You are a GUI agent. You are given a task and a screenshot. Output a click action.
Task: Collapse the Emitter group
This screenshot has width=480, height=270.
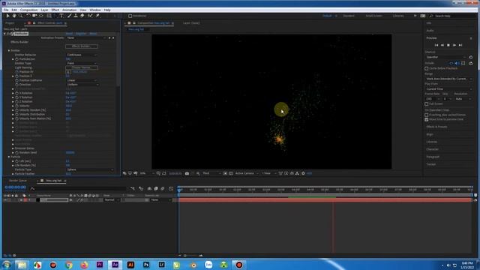9,50
